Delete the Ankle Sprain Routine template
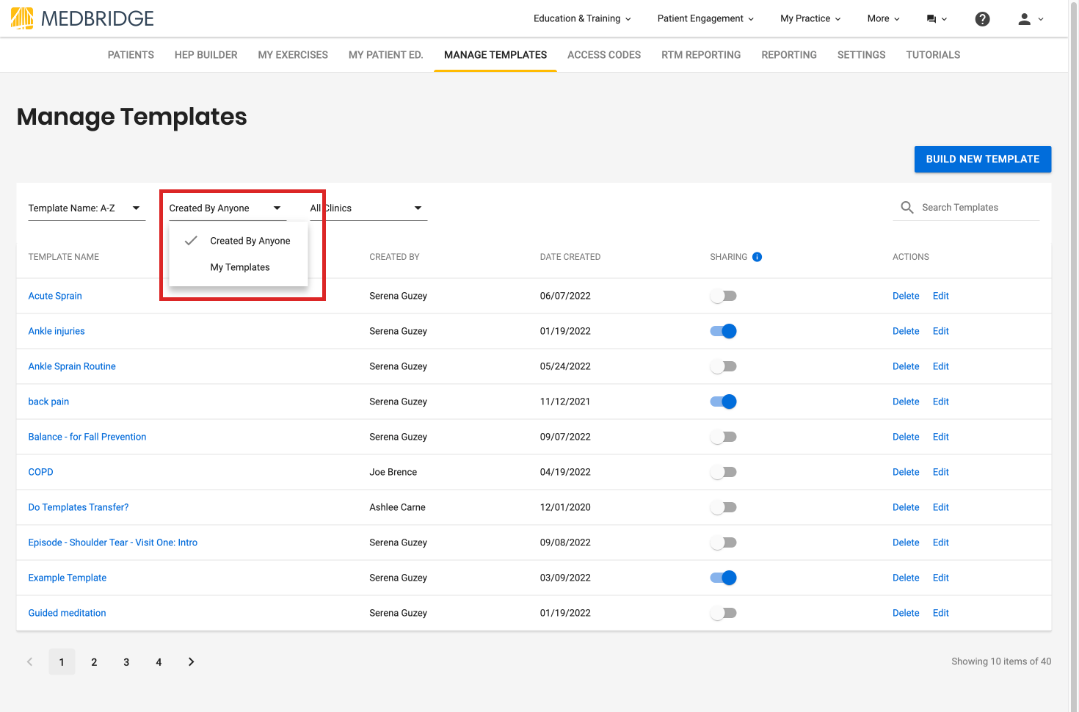The width and height of the screenshot is (1079, 712). 906,366
